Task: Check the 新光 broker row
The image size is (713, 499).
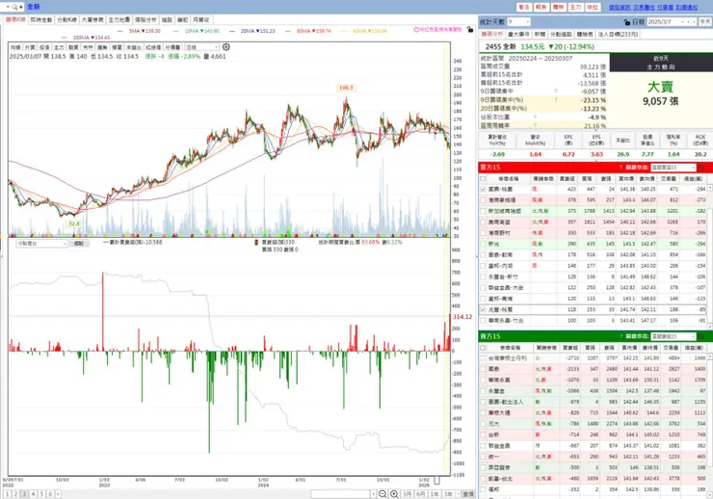Action: [483, 244]
